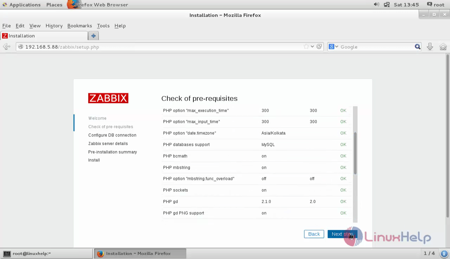Viewport: 450px width, 259px height.
Task: Open the downloads arrow icon
Action: [430, 47]
